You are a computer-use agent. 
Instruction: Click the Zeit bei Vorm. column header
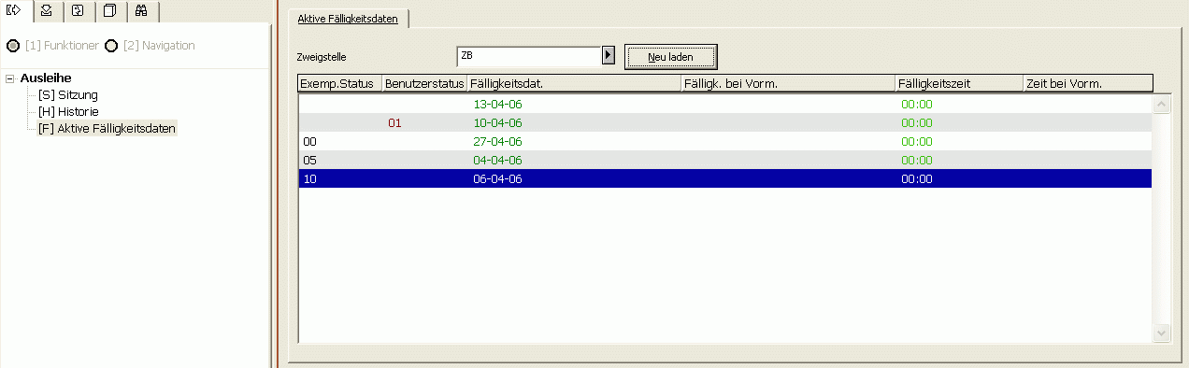1089,83
